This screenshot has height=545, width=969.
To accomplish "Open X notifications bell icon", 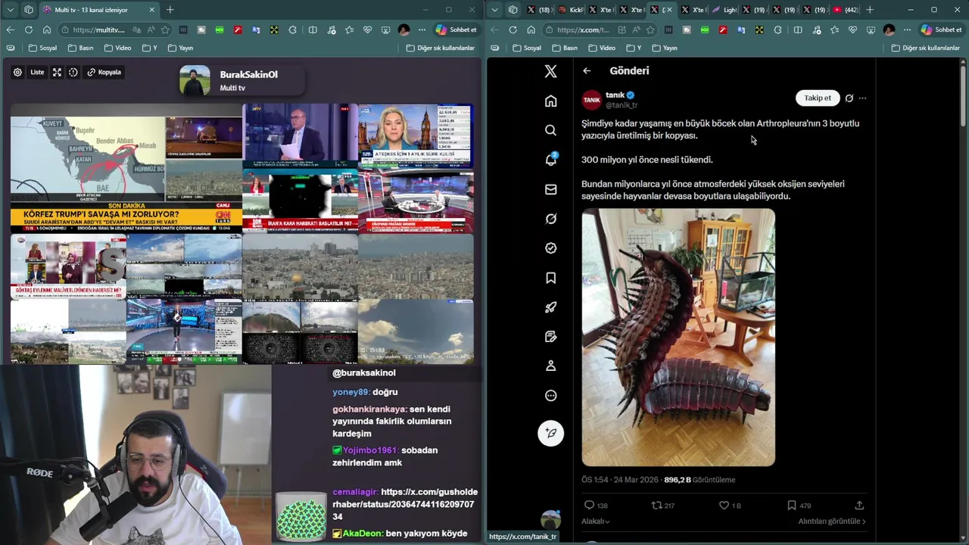I will pyautogui.click(x=550, y=160).
